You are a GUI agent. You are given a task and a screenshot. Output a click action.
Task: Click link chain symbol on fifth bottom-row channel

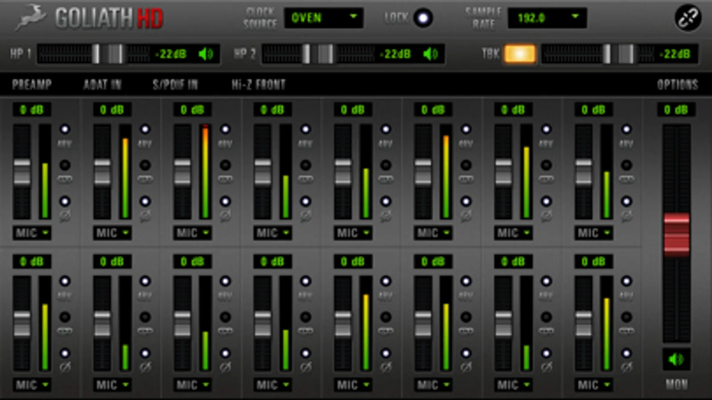[386, 331]
